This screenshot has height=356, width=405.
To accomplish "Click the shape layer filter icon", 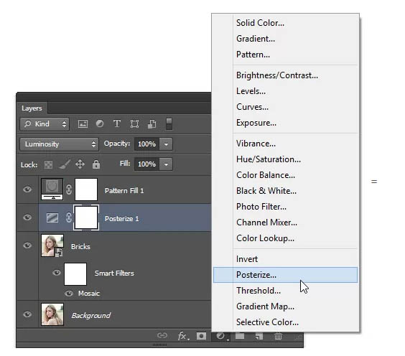I will coord(134,124).
